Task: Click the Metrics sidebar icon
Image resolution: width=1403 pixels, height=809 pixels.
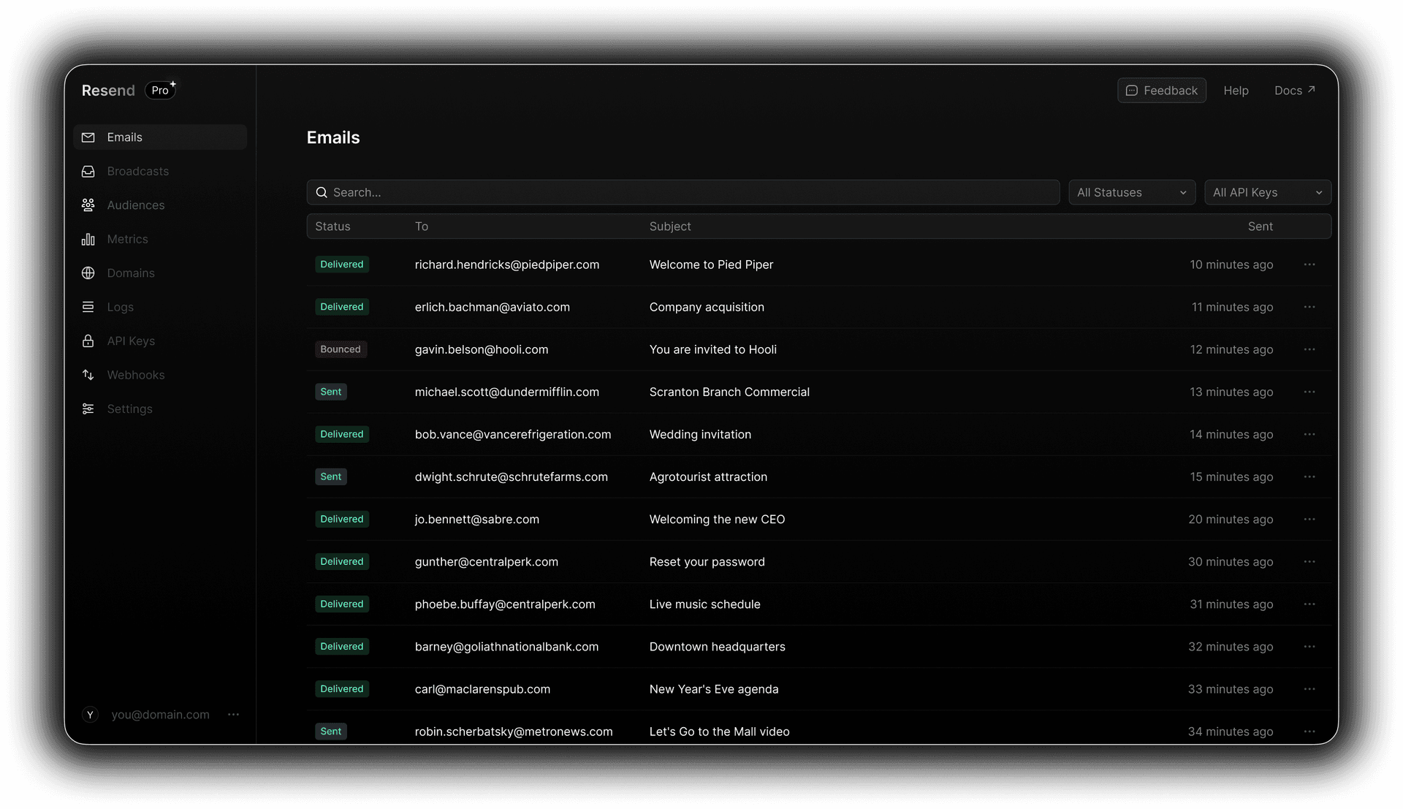Action: click(x=88, y=238)
